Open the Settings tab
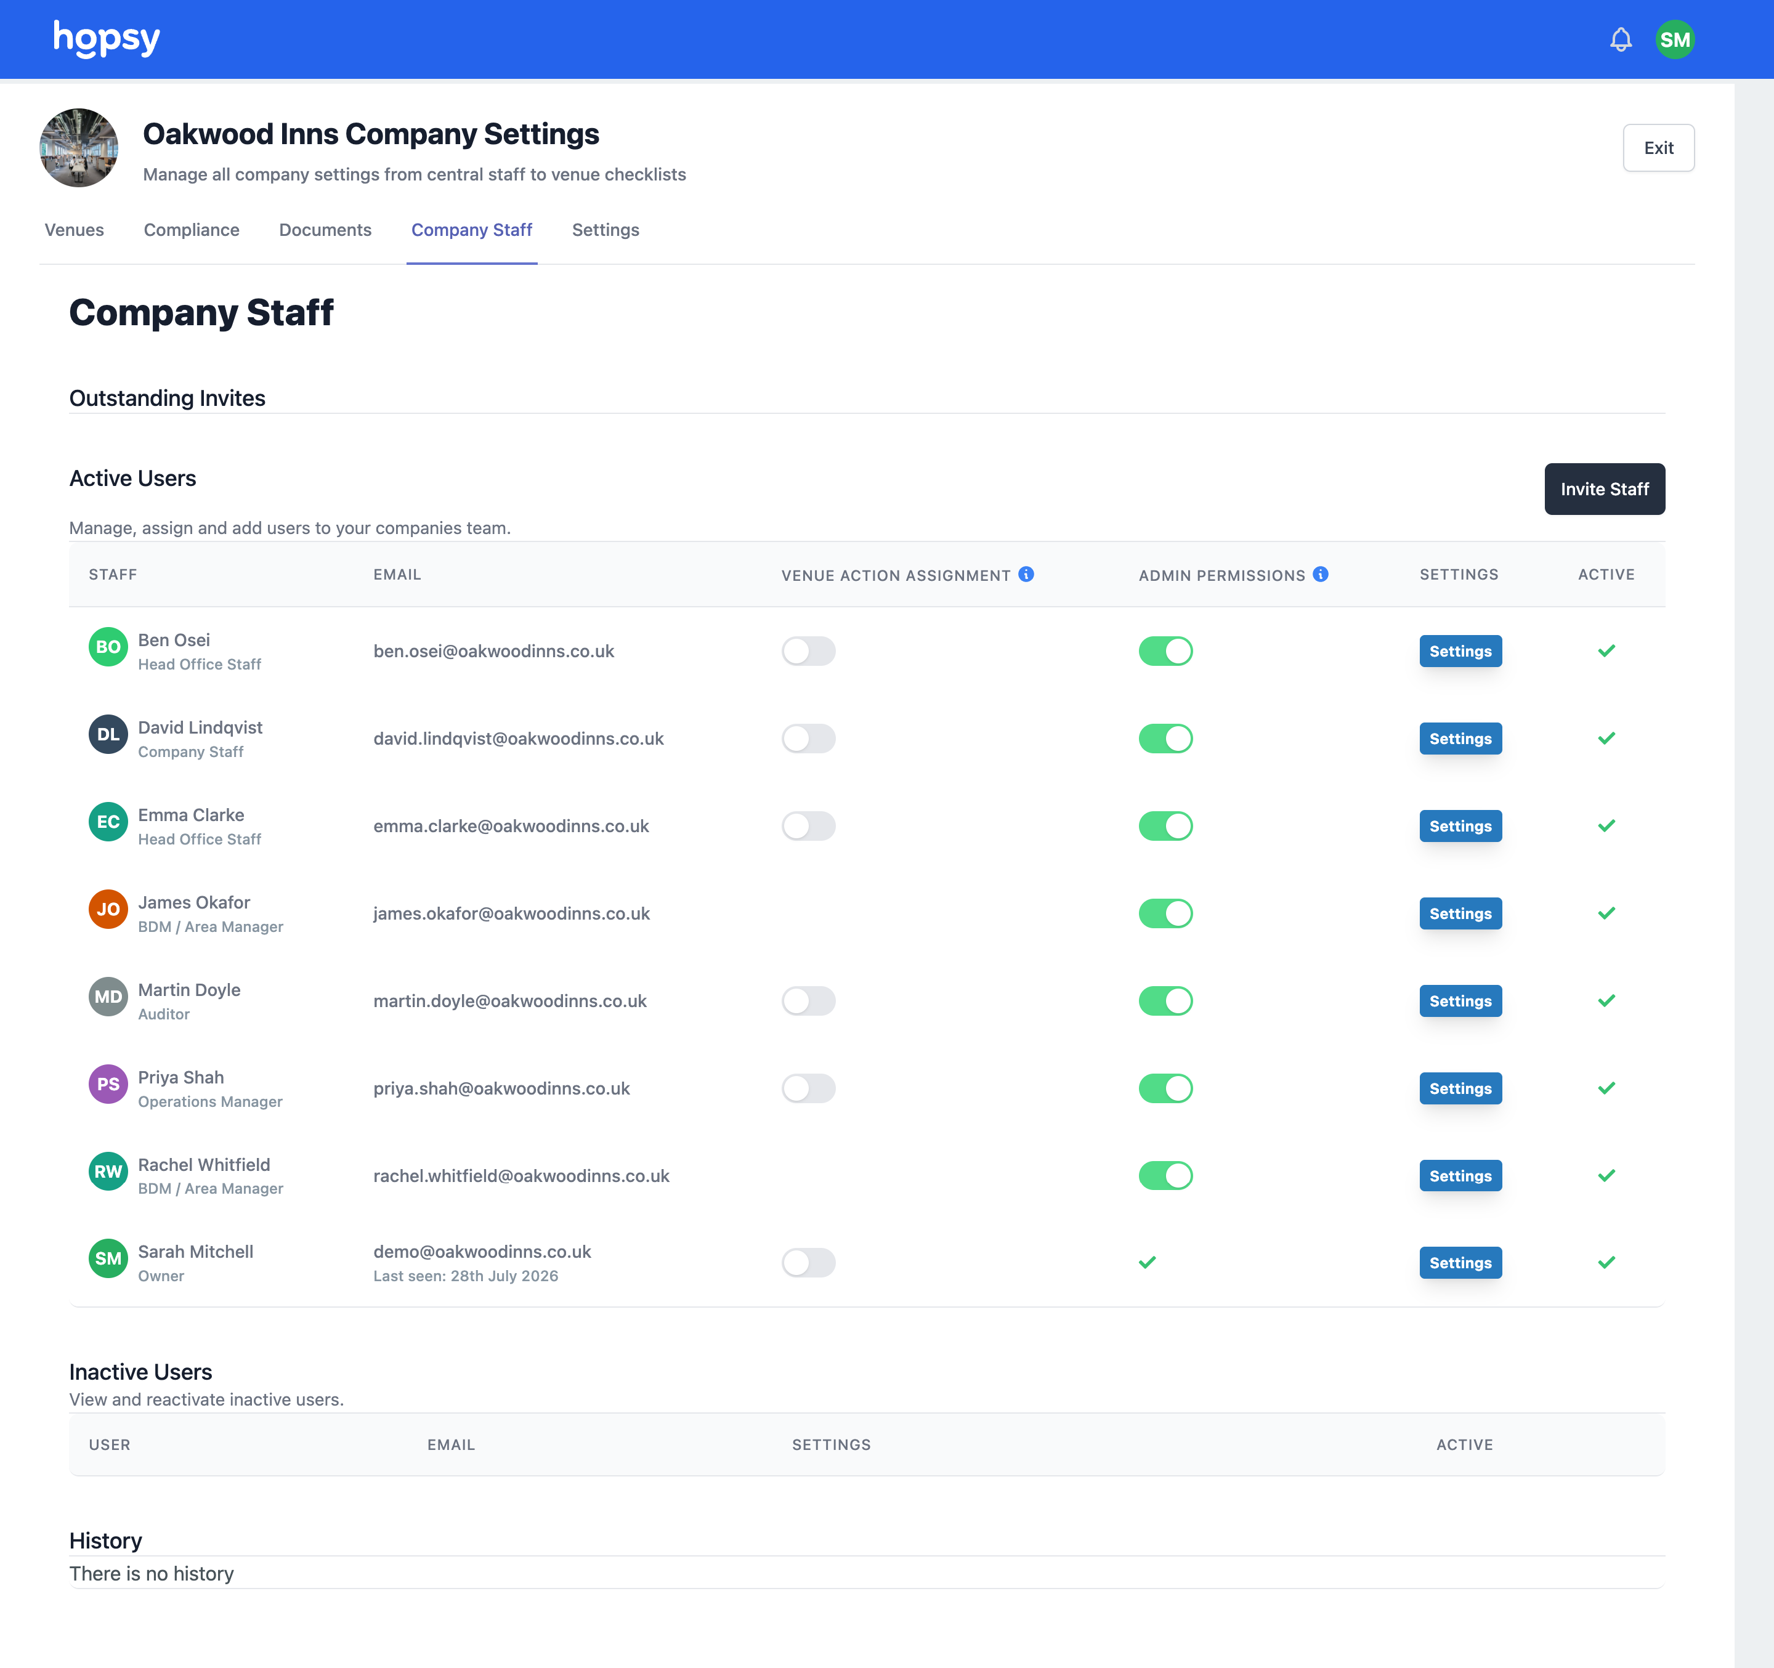The image size is (1774, 1668). pos(605,230)
